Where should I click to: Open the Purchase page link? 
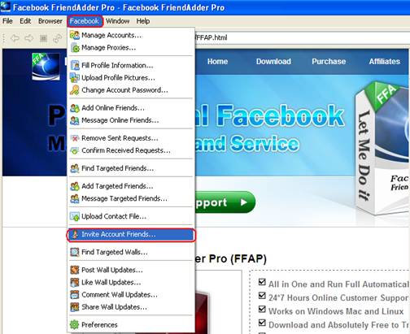(329, 62)
